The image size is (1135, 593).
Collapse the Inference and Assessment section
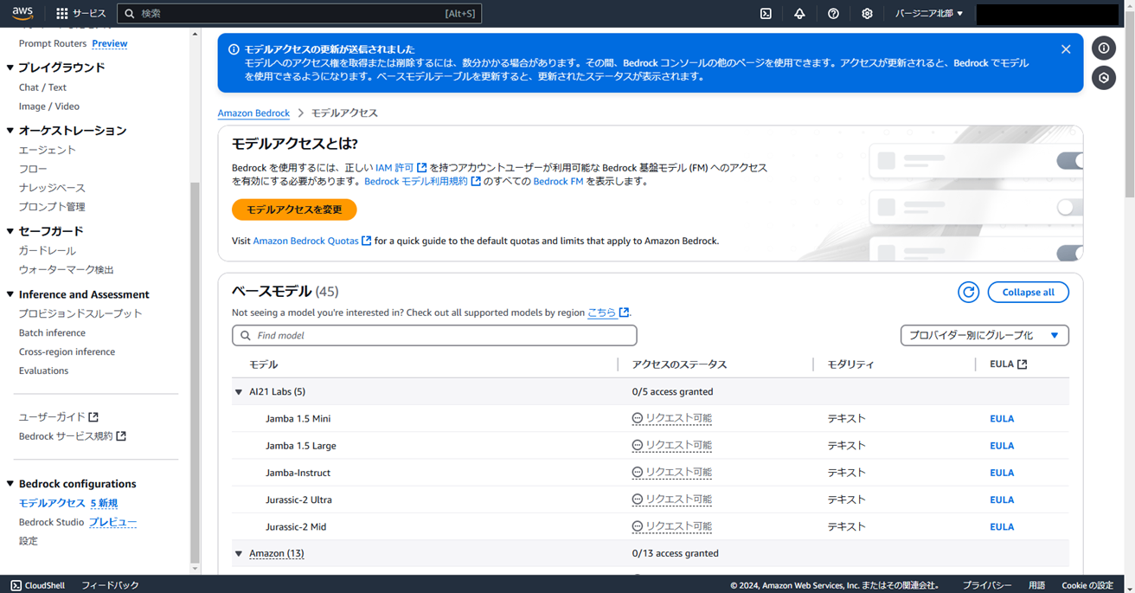tap(10, 294)
